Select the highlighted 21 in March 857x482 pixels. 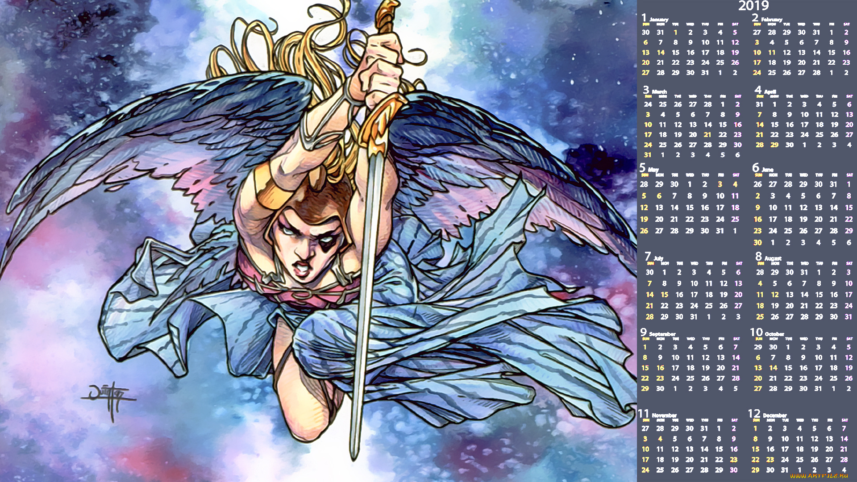[707, 135]
